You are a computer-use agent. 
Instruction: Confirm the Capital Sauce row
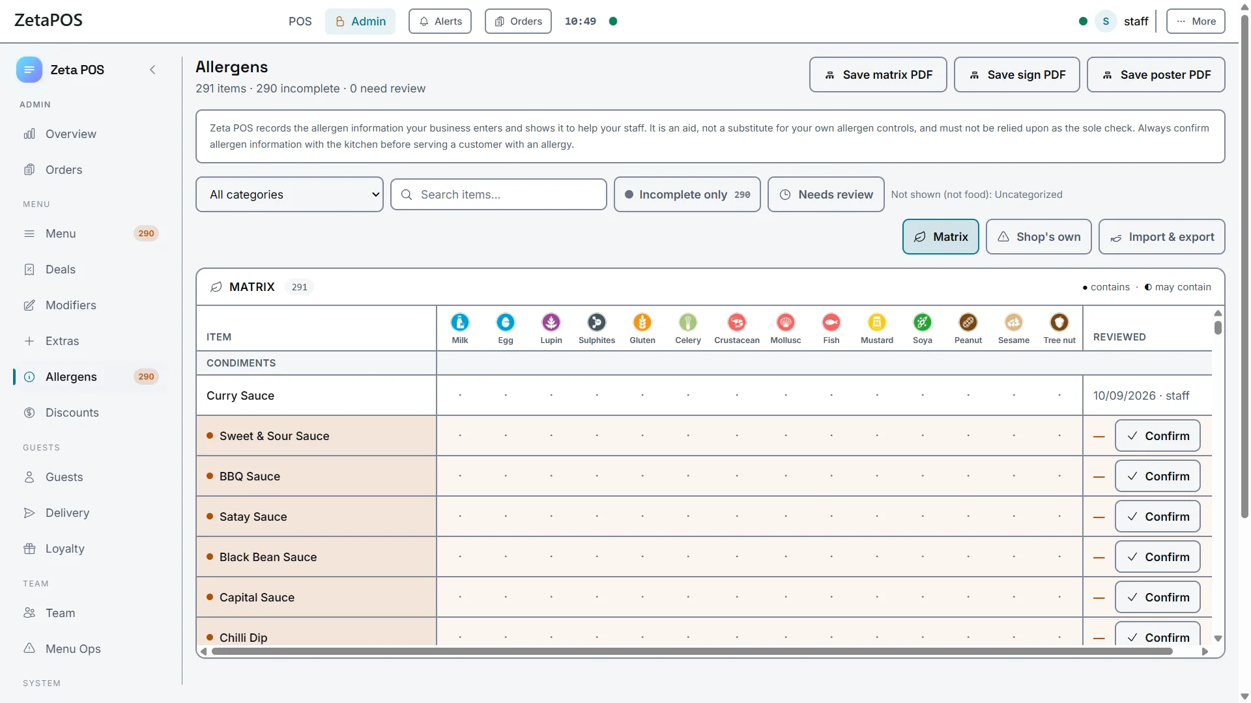click(1157, 598)
